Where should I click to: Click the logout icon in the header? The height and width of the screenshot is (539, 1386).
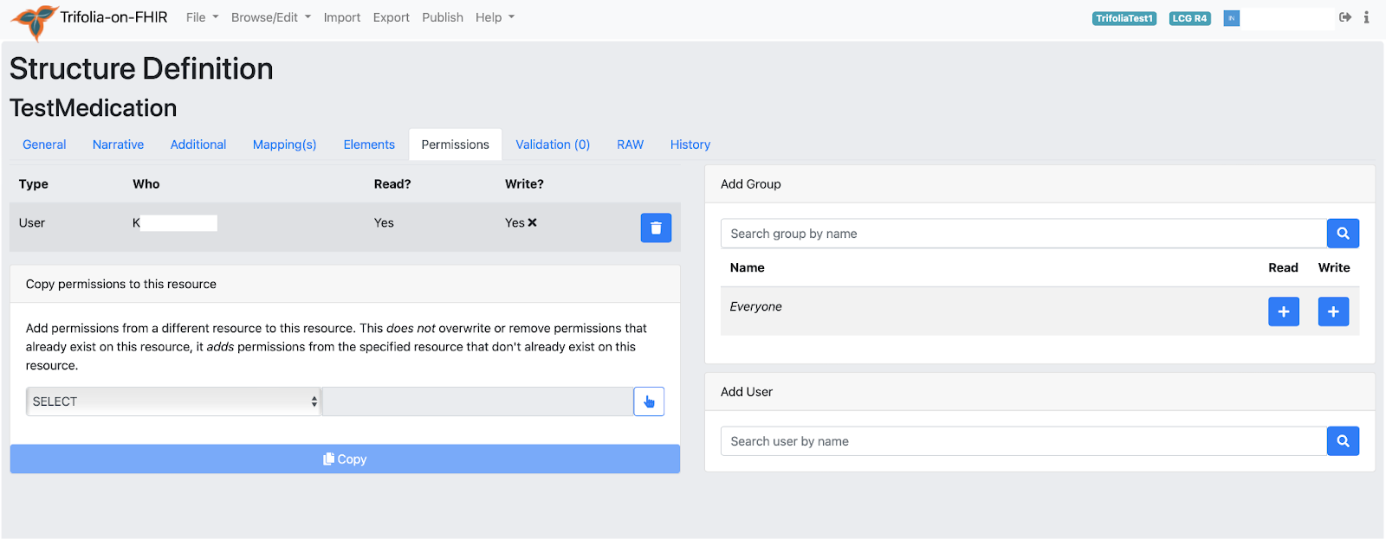coord(1345,17)
